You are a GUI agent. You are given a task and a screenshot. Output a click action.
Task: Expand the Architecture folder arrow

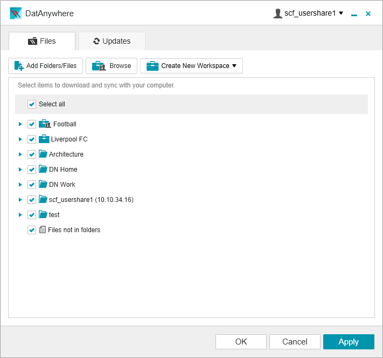(x=20, y=154)
